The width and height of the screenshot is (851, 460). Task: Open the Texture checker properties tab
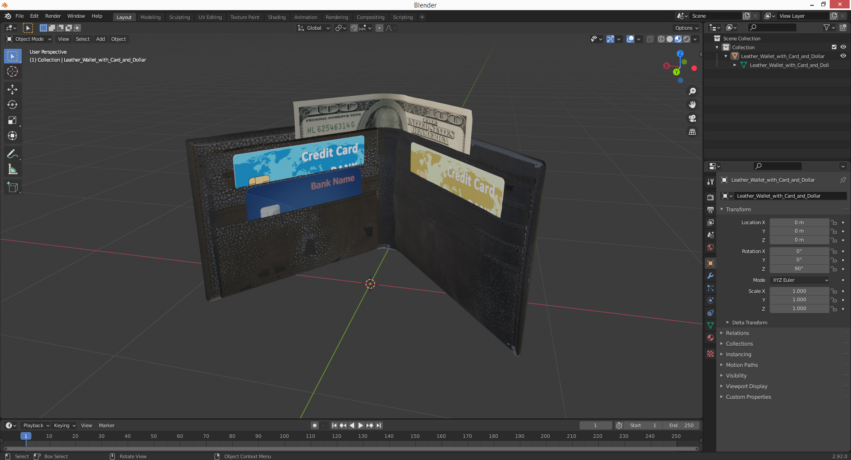point(710,354)
